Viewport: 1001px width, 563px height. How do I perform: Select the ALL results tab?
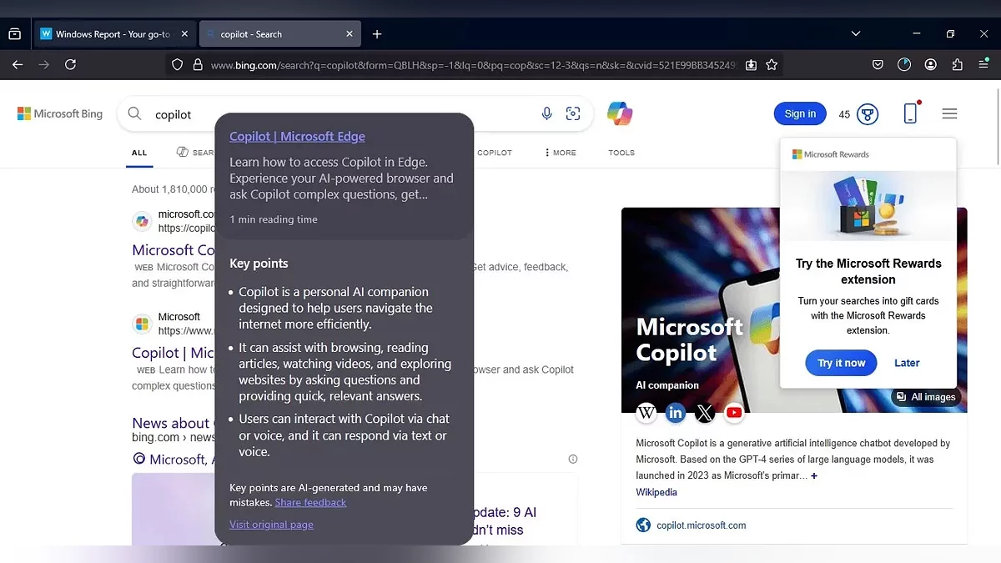coord(139,153)
